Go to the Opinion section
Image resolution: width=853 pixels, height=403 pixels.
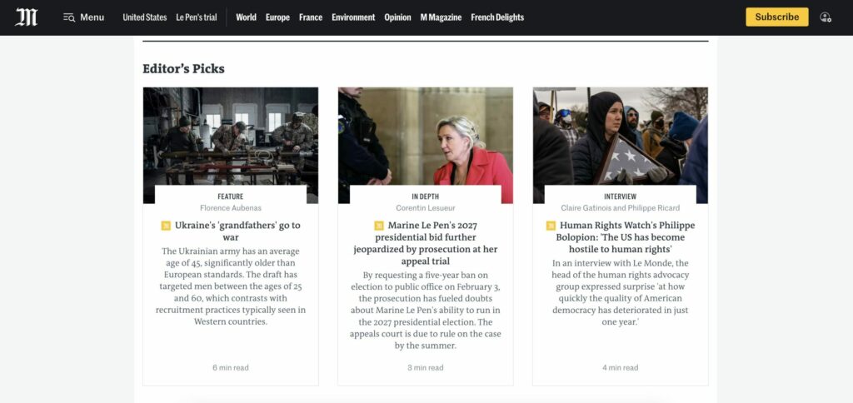(x=397, y=17)
